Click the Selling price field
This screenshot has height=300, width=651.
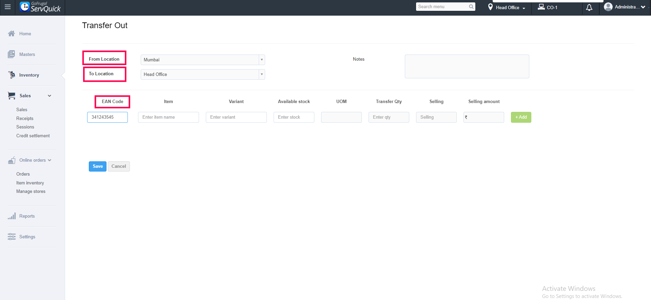436,117
